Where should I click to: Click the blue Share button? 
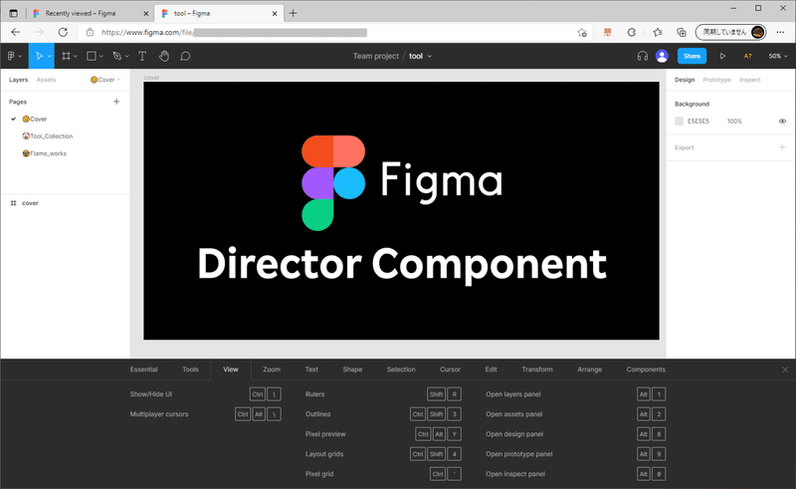[692, 56]
